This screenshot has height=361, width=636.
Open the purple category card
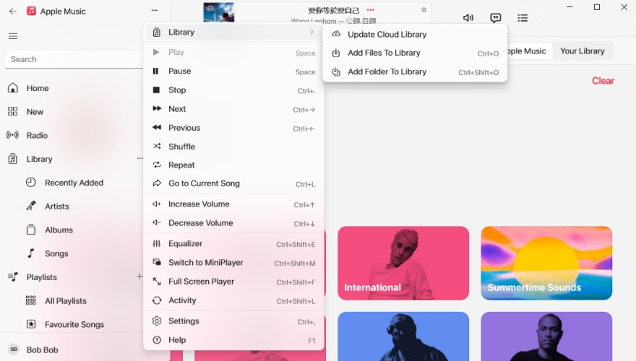click(x=546, y=336)
